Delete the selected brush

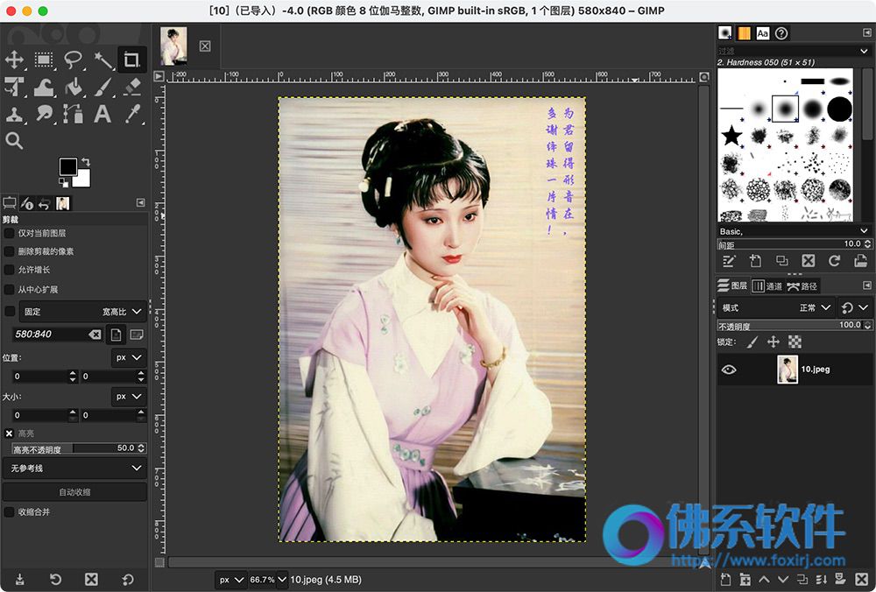tap(808, 261)
